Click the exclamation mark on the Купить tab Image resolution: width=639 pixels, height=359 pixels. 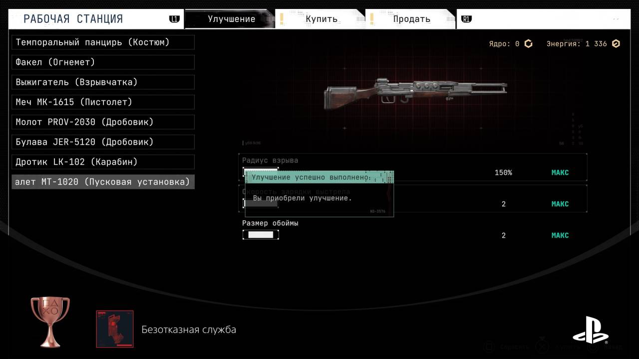[x=282, y=19]
